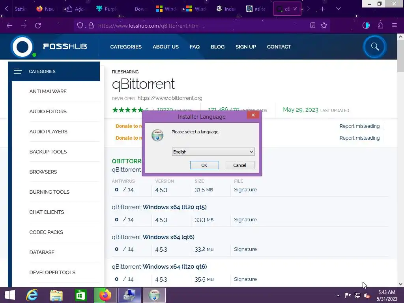404x303 pixels.
Task: Open the Store taskbar icon
Action: (80, 295)
